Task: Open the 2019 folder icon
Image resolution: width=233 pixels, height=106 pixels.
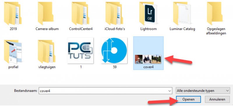Action: pyautogui.click(x=13, y=13)
